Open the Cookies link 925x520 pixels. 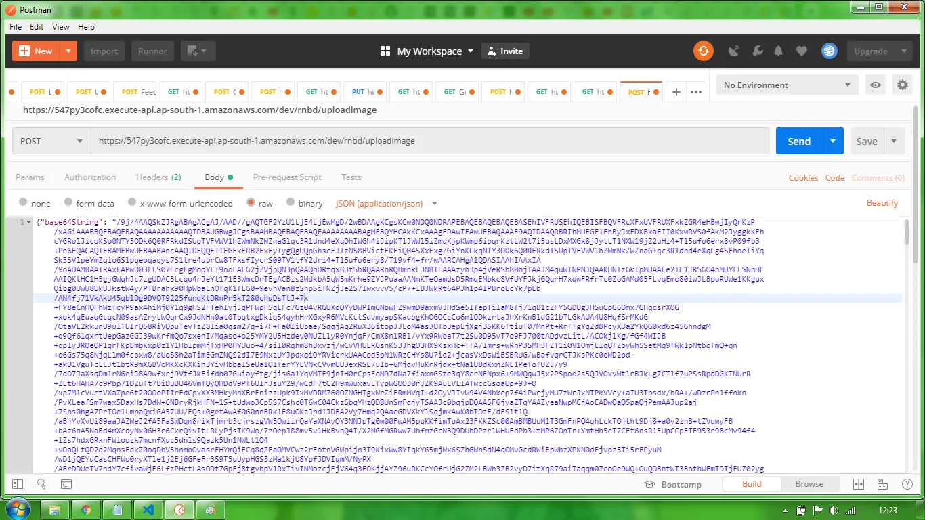click(x=804, y=177)
